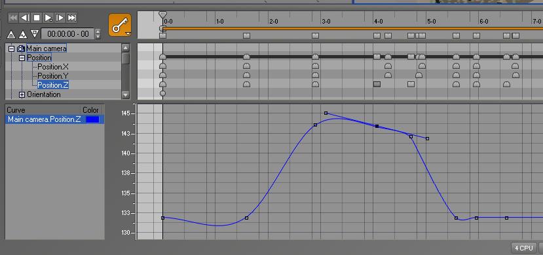Click the timecode field showing 00:00:00 - 00
The width and height of the screenshot is (543, 255).
point(68,34)
